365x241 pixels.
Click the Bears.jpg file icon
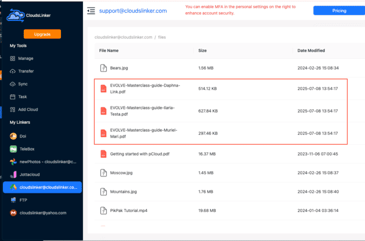103,68
